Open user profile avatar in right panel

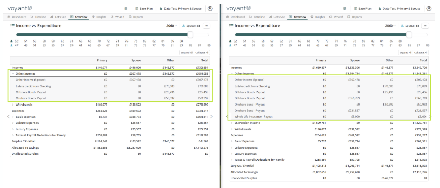429,8
